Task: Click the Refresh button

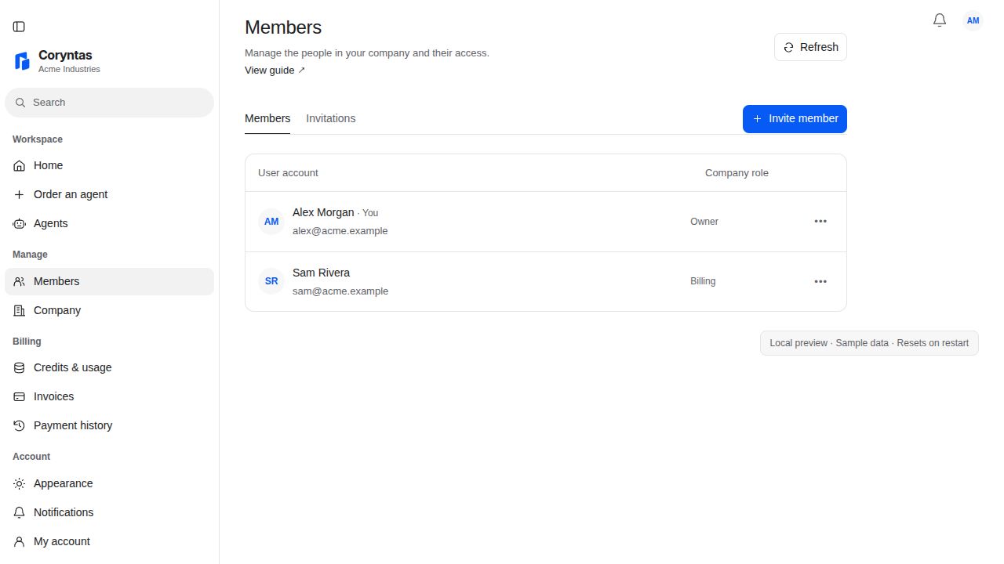Action: tap(810, 47)
